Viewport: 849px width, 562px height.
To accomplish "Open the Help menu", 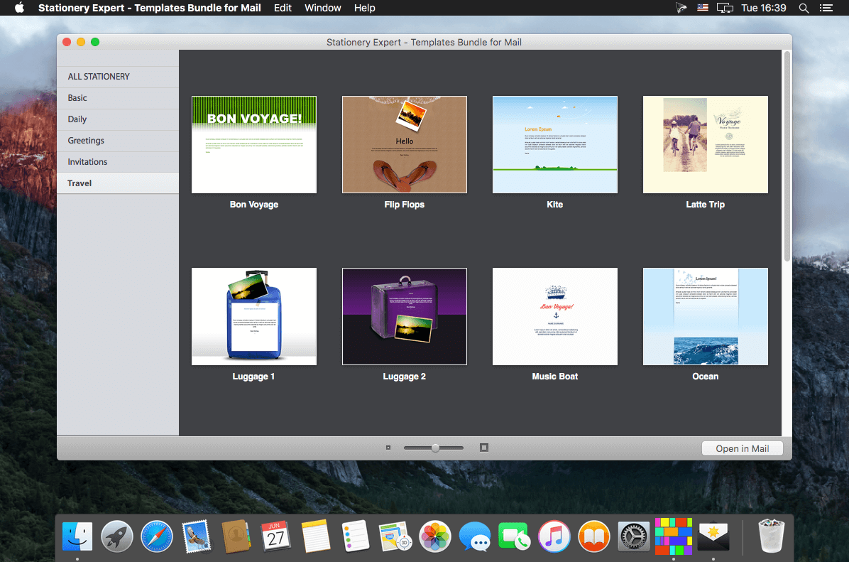I will point(364,8).
